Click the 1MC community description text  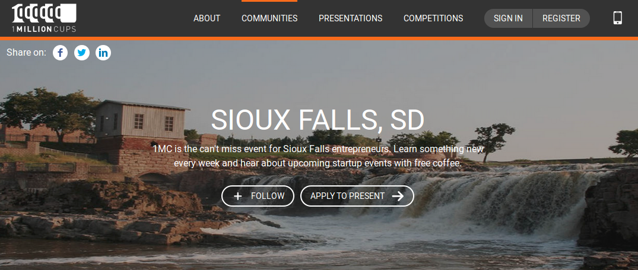tap(318, 156)
